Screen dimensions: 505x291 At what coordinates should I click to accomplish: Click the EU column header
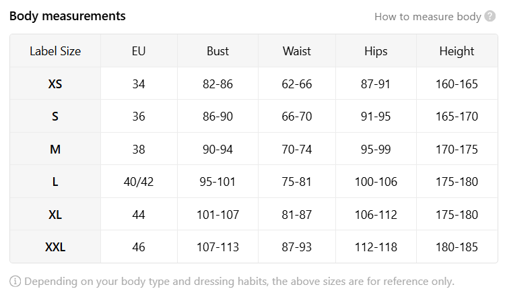139,51
